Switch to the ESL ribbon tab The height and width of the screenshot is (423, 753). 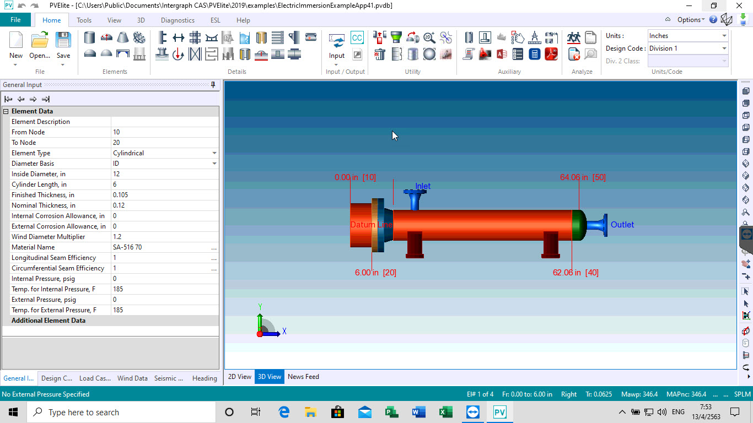coord(216,20)
